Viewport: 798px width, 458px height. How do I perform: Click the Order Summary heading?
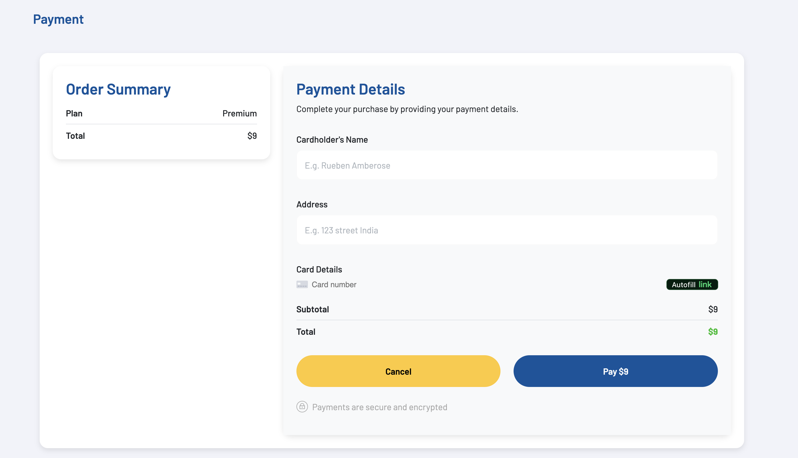pos(118,90)
